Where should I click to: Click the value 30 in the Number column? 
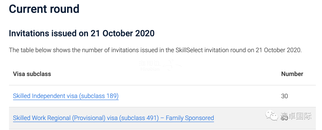point(284,96)
